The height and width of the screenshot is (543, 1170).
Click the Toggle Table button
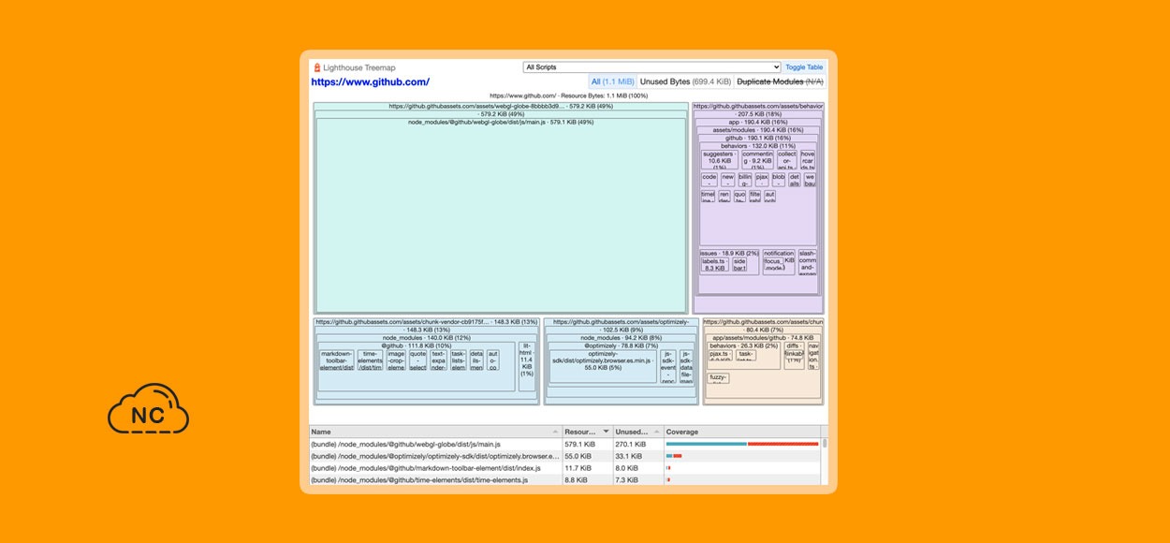pyautogui.click(x=804, y=67)
